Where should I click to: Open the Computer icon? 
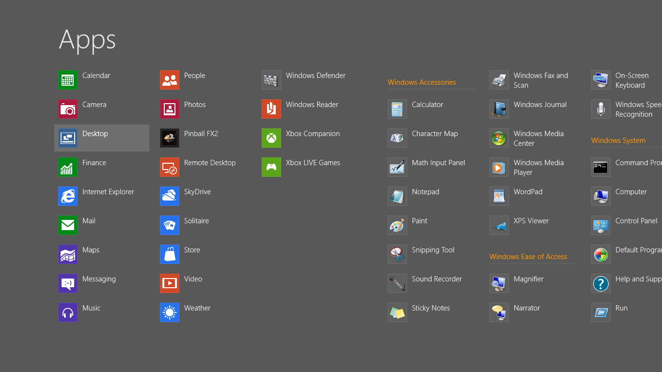[x=601, y=196]
